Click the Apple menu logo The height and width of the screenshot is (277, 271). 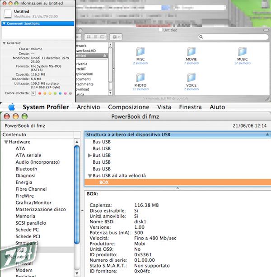(11, 107)
